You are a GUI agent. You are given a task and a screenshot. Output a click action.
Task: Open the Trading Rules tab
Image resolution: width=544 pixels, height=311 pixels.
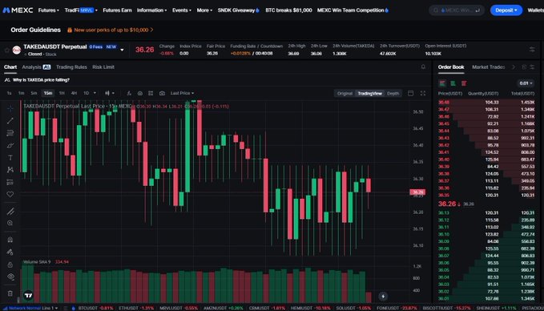pos(71,67)
